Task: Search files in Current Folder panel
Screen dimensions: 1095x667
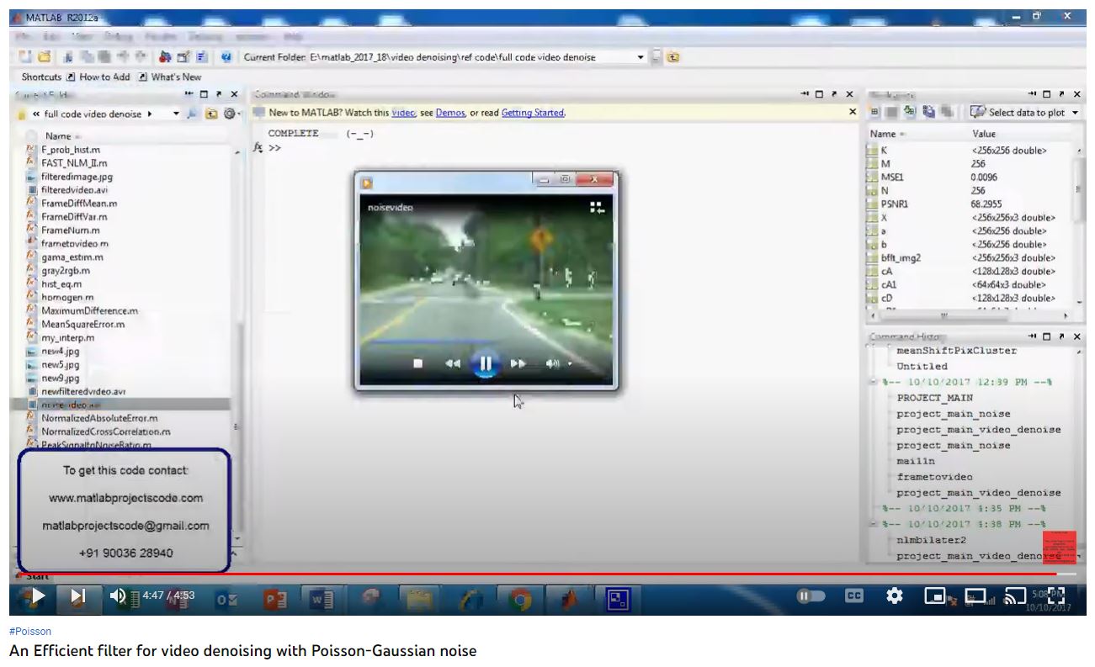Action: tap(191, 114)
